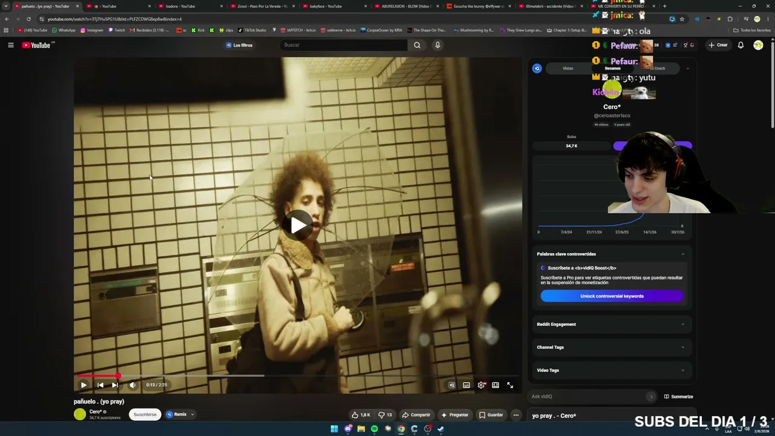Viewport: 775px width, 436px height.
Task: Open the player settings gear
Action: point(481,385)
